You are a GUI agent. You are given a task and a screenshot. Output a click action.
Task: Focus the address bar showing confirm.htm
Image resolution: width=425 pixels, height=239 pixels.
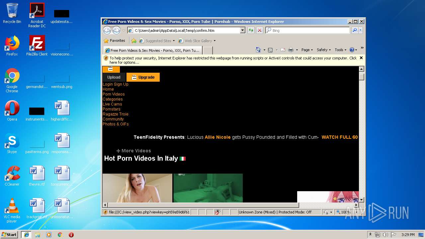pos(184,30)
